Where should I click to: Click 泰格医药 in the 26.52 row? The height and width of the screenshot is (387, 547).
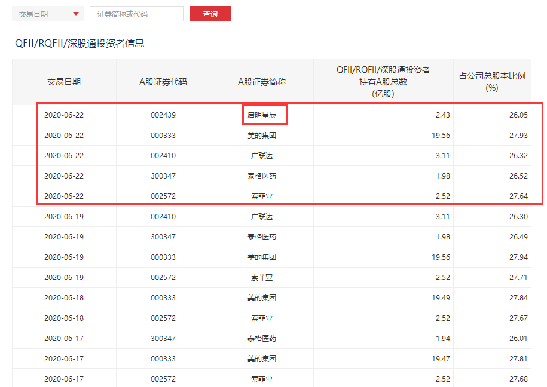click(262, 176)
